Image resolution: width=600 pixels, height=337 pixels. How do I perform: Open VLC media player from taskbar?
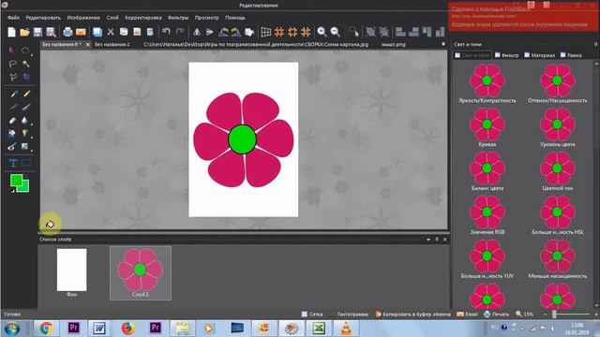tap(346, 329)
